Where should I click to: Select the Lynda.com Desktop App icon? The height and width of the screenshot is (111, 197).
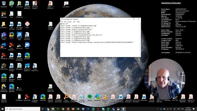click(4, 88)
